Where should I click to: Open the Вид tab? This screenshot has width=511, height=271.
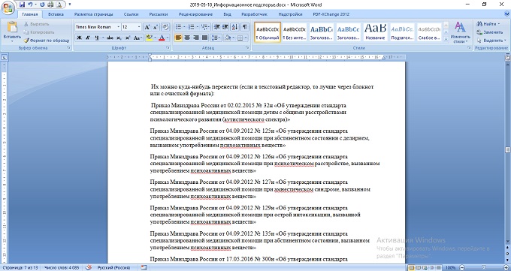coord(227,14)
